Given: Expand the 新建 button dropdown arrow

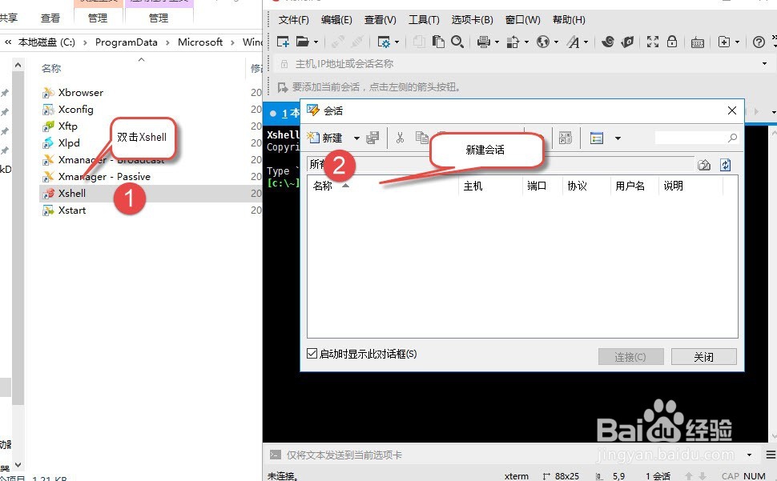Looking at the screenshot, I should pos(356,138).
